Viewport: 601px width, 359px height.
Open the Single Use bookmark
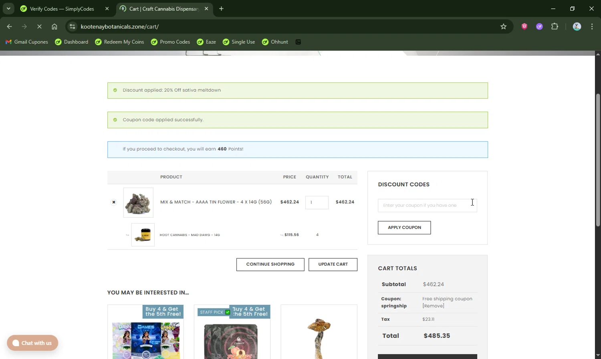239,42
